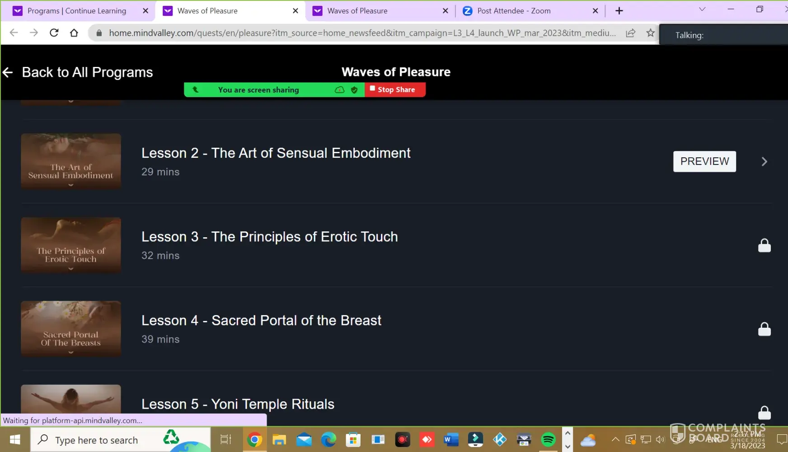The image size is (788, 452).
Task: Open Lesson 2 with the right chevron arrow
Action: point(764,161)
